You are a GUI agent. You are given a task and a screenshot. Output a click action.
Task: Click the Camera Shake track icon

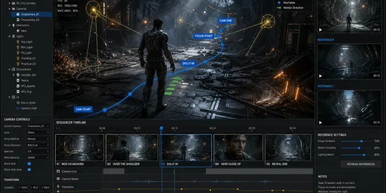pyautogui.click(x=58, y=179)
